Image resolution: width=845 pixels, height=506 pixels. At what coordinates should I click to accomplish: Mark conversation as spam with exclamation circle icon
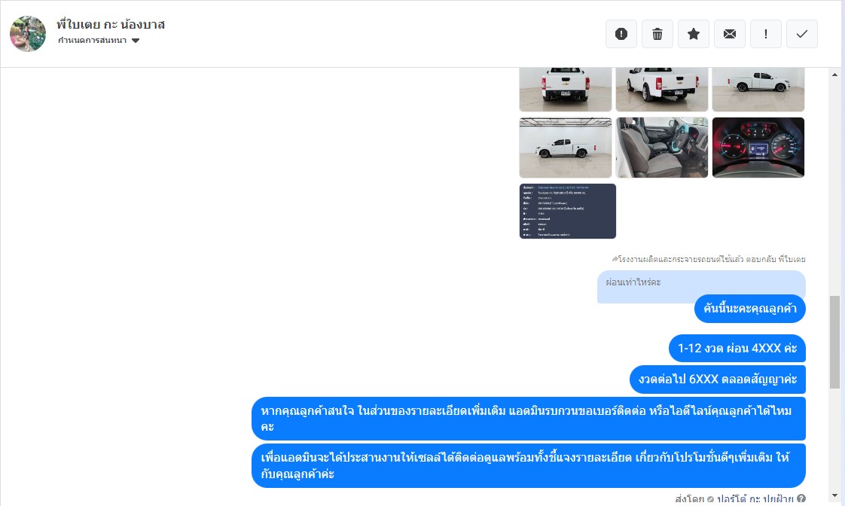point(621,34)
